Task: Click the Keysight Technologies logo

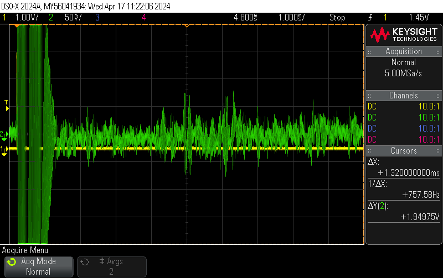Action: click(404, 35)
